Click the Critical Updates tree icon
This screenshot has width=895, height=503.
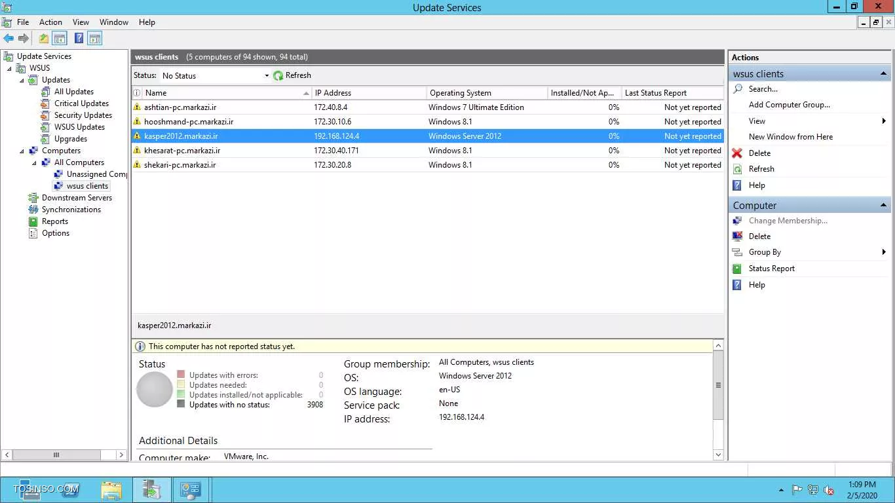45,103
